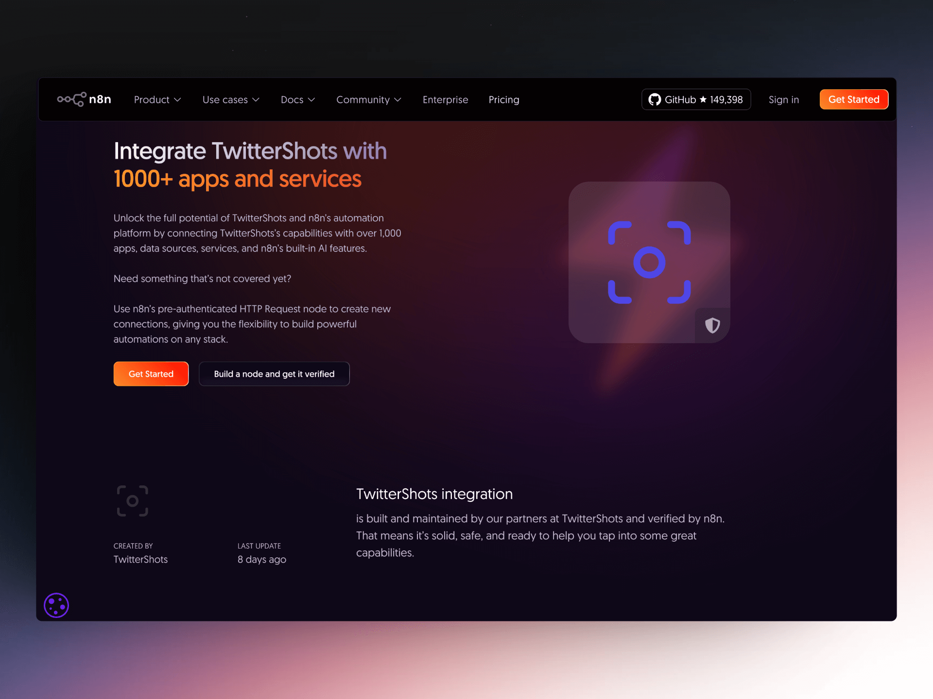933x699 pixels.
Task: Click the TwitterShots creator name
Action: point(140,559)
